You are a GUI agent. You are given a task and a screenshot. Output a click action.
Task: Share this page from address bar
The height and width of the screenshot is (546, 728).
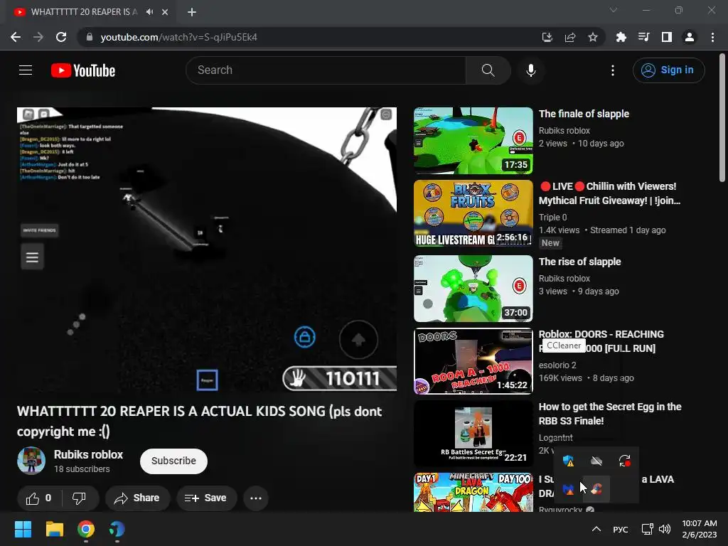point(570,37)
